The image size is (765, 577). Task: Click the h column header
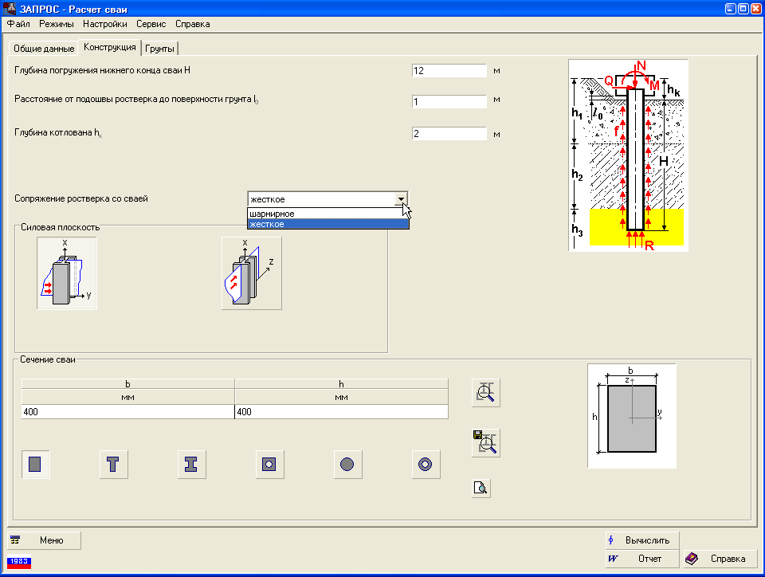[x=342, y=384]
